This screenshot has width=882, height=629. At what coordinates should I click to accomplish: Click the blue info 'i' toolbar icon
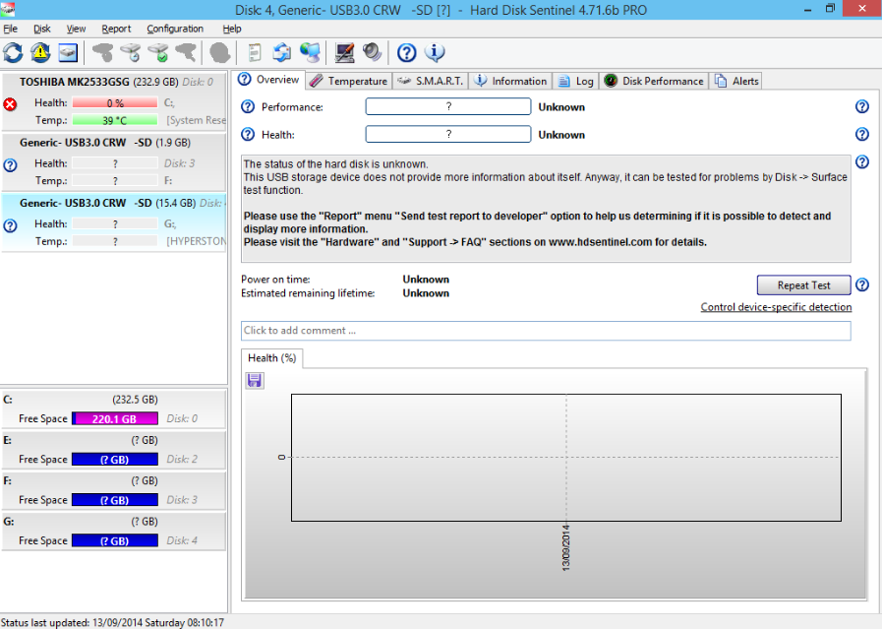point(435,52)
